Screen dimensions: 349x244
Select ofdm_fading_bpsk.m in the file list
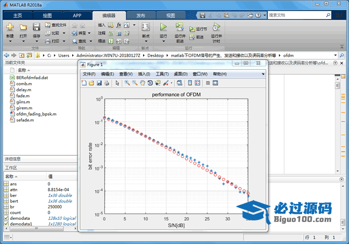pyautogui.click(x=36, y=114)
